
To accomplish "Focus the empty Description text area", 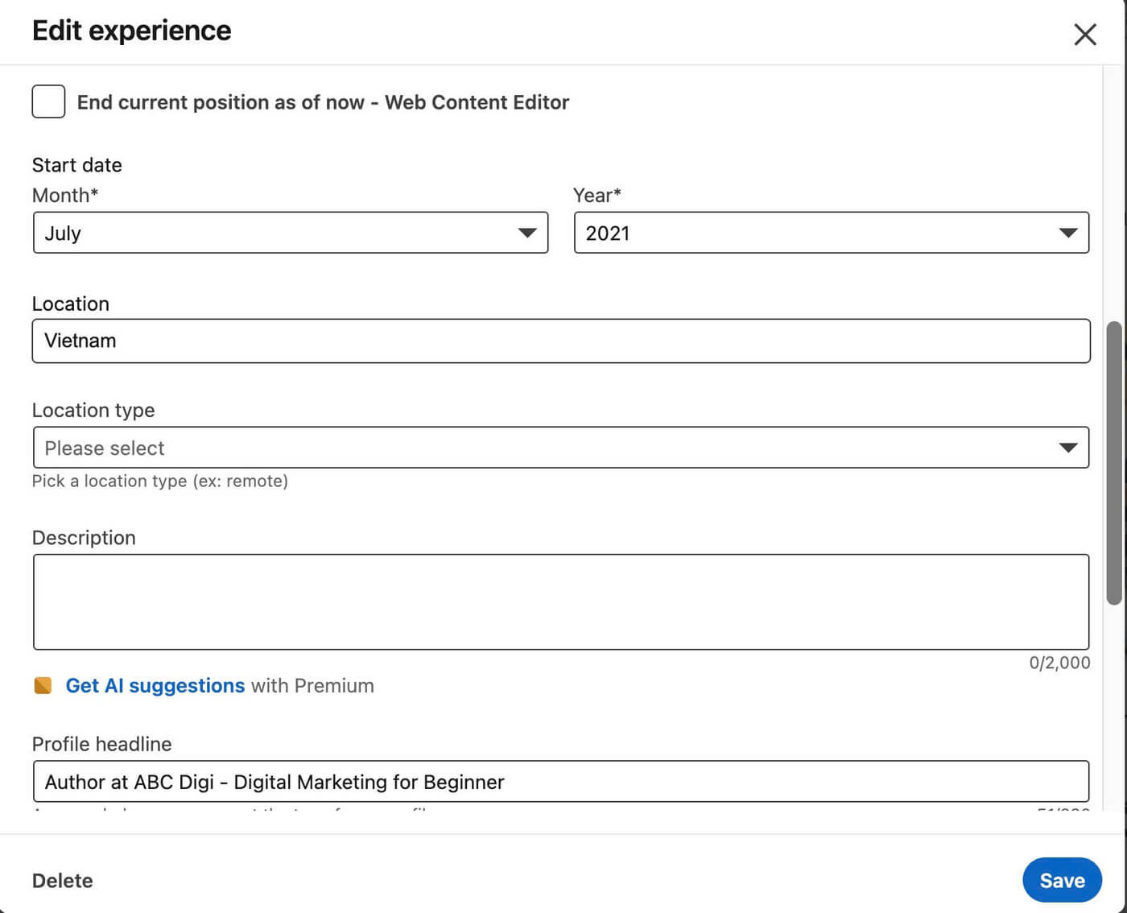I will (560, 601).
